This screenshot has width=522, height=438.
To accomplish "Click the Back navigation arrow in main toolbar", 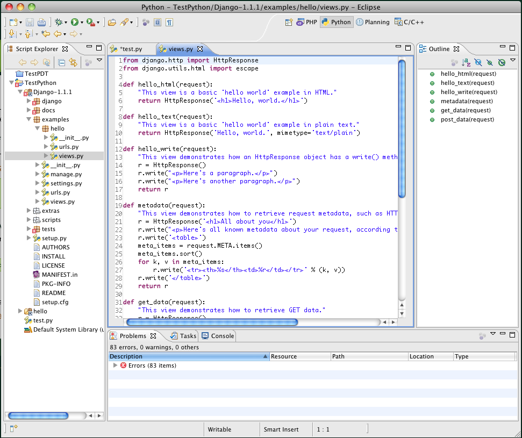I will click(58, 34).
